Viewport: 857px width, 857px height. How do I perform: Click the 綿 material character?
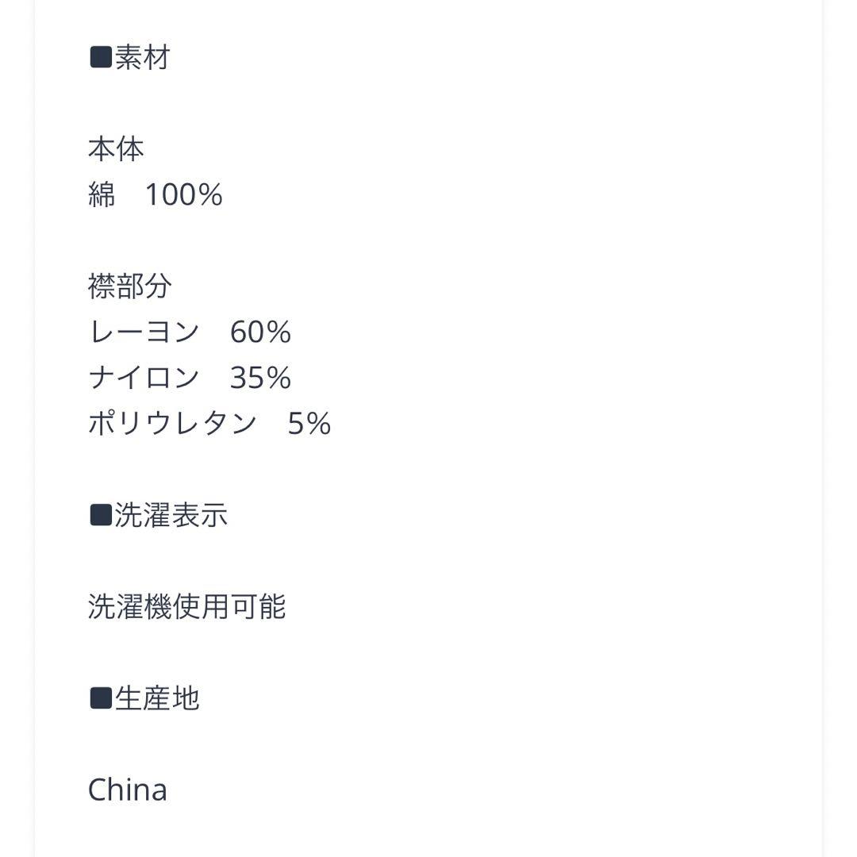coord(102,195)
